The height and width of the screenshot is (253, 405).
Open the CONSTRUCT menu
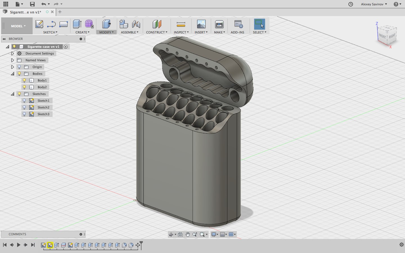click(x=156, y=32)
